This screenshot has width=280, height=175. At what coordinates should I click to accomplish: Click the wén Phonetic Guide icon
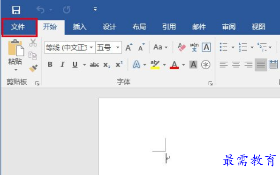point(194,47)
